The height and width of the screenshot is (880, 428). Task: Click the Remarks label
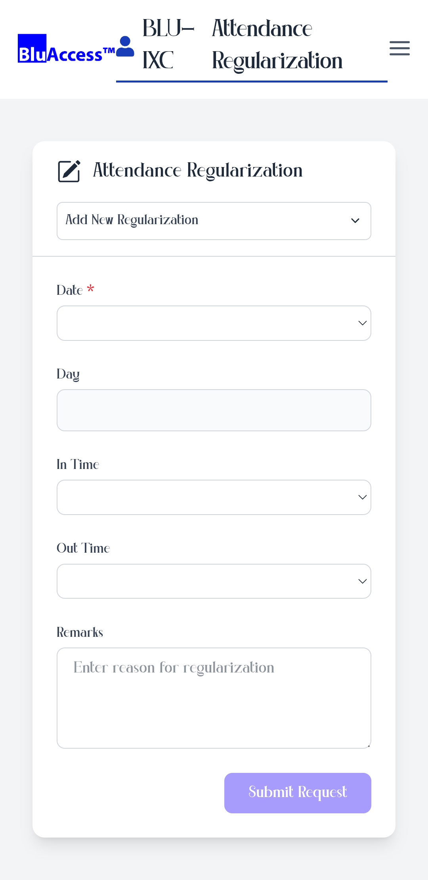(80, 632)
